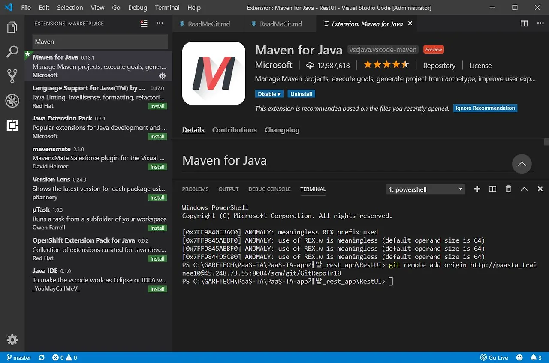The width and height of the screenshot is (549, 363).
Task: Open notifications bell in status bar
Action: (x=536, y=357)
